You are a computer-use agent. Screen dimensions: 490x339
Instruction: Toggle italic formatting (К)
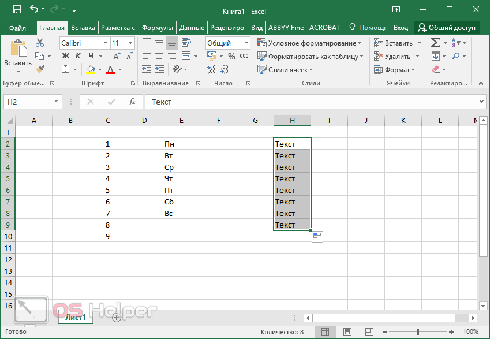point(78,56)
